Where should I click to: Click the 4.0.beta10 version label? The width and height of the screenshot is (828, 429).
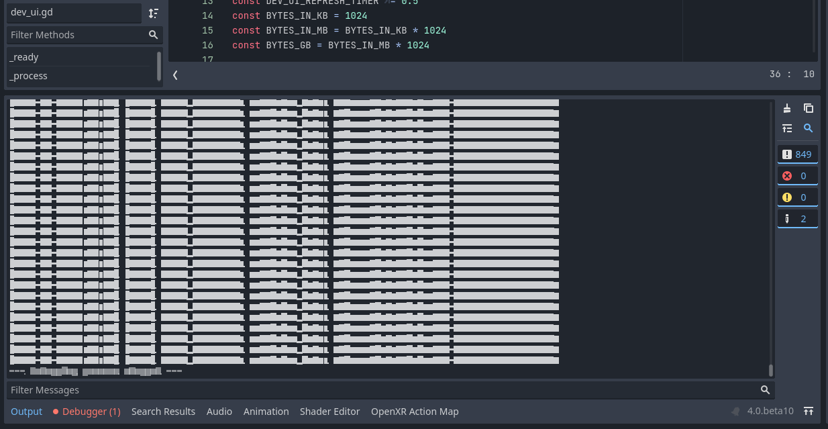(770, 410)
